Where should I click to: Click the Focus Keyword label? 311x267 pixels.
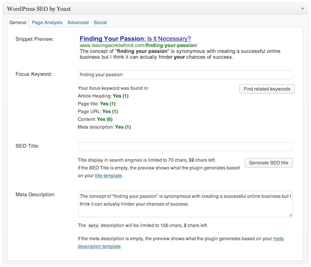point(33,74)
